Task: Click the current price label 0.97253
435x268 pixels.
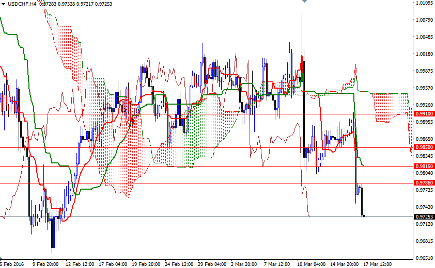Action: (x=424, y=216)
